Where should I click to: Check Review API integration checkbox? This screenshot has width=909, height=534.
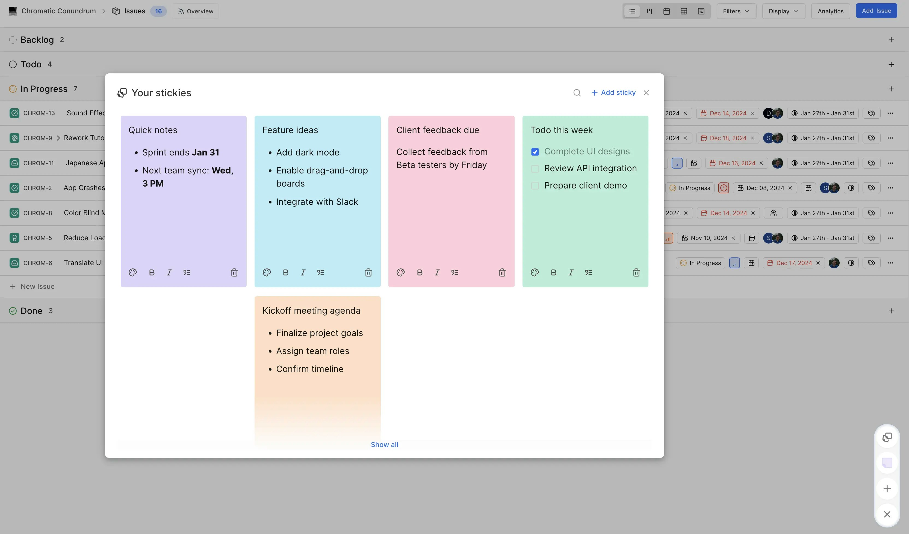pyautogui.click(x=535, y=169)
